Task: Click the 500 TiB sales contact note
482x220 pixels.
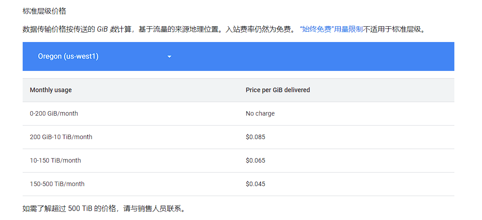Action: coord(104,209)
